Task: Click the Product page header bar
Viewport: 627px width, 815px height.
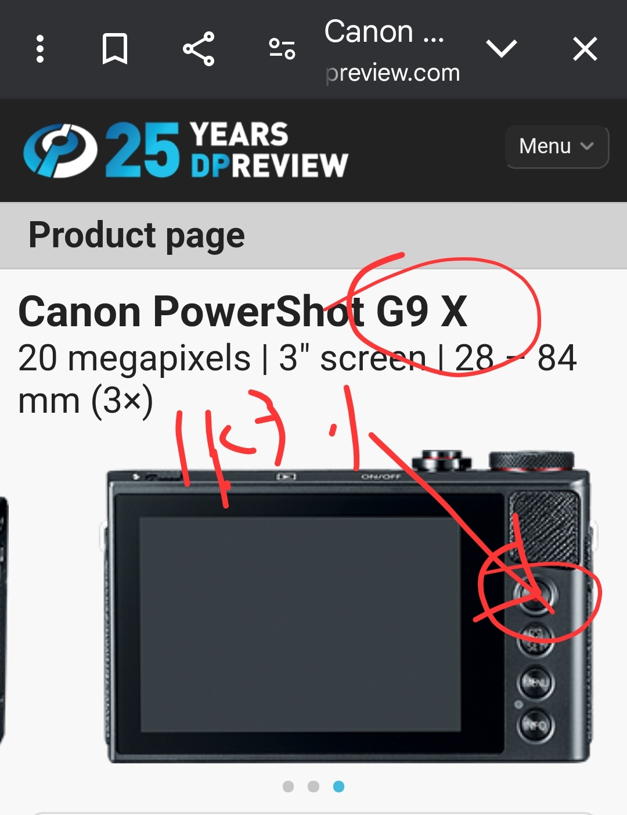Action: click(x=313, y=236)
